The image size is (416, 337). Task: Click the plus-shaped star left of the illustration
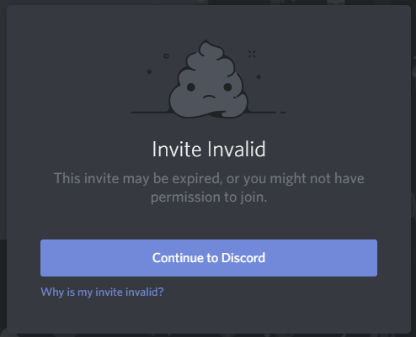149,72
